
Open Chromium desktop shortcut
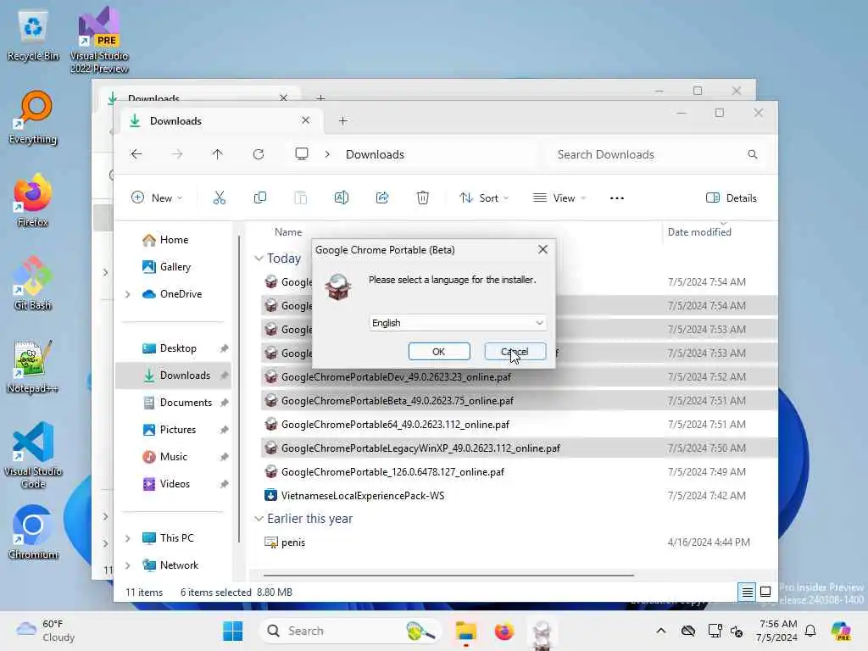point(33,532)
